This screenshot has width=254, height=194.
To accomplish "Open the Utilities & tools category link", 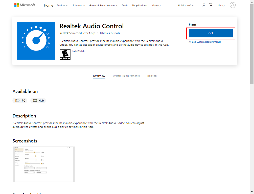I will pos(110,33).
